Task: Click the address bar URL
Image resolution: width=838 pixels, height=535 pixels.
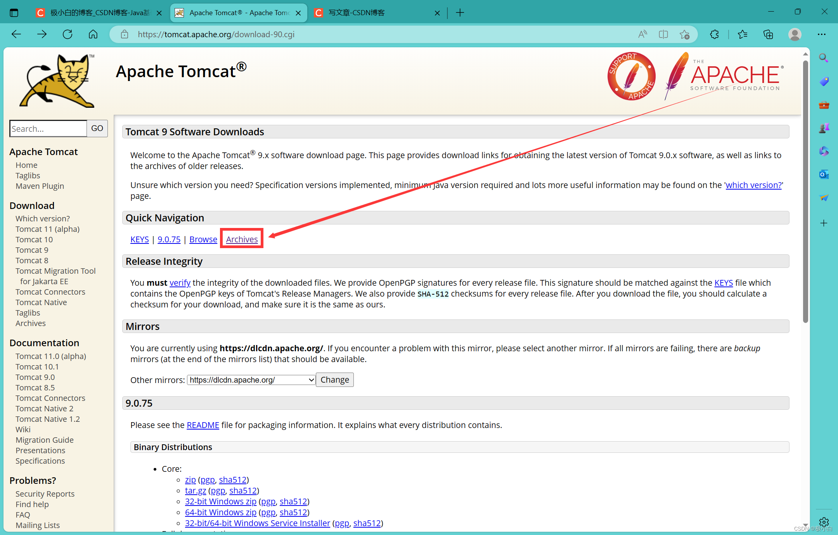Action: pyautogui.click(x=216, y=34)
